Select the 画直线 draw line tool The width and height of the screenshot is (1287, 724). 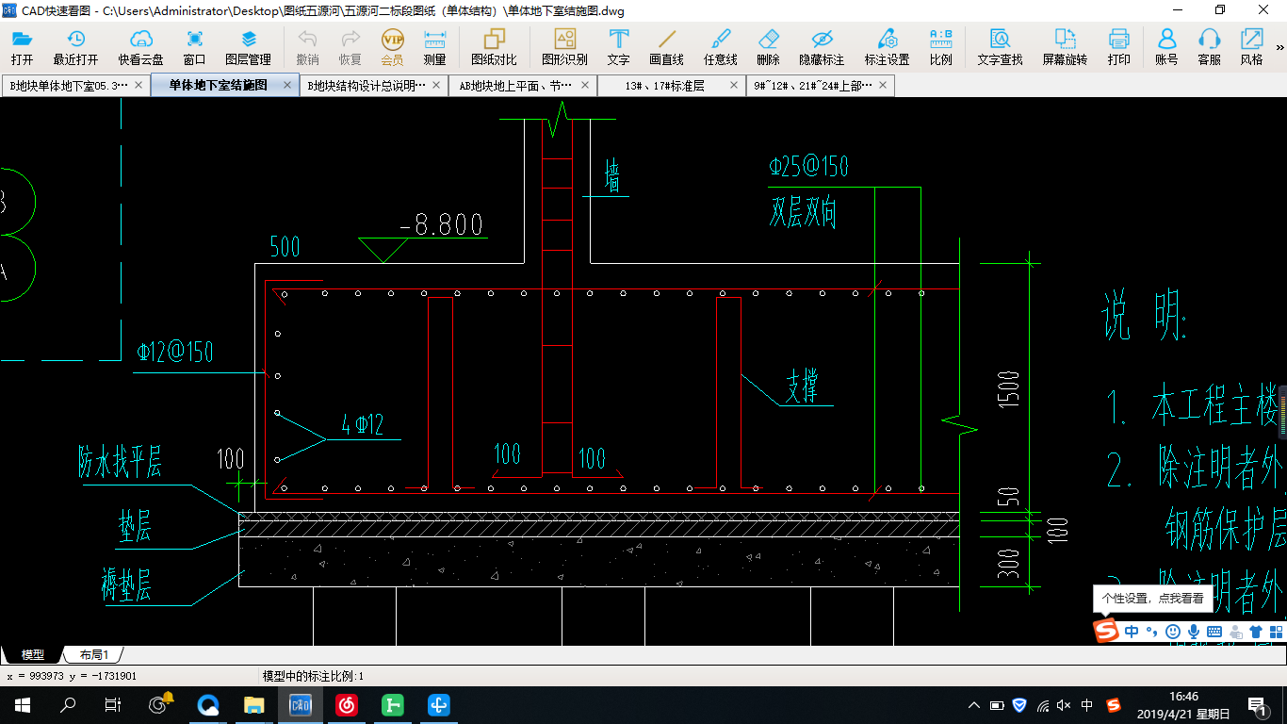coord(667,47)
